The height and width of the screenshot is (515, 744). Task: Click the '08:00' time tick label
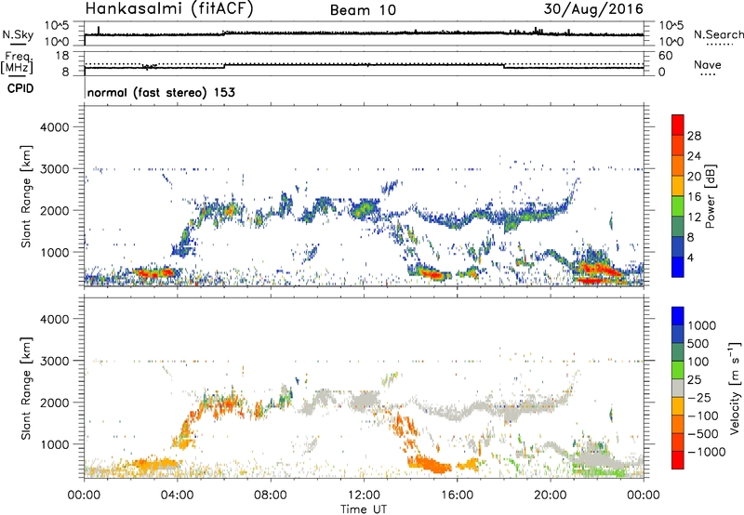[271, 495]
